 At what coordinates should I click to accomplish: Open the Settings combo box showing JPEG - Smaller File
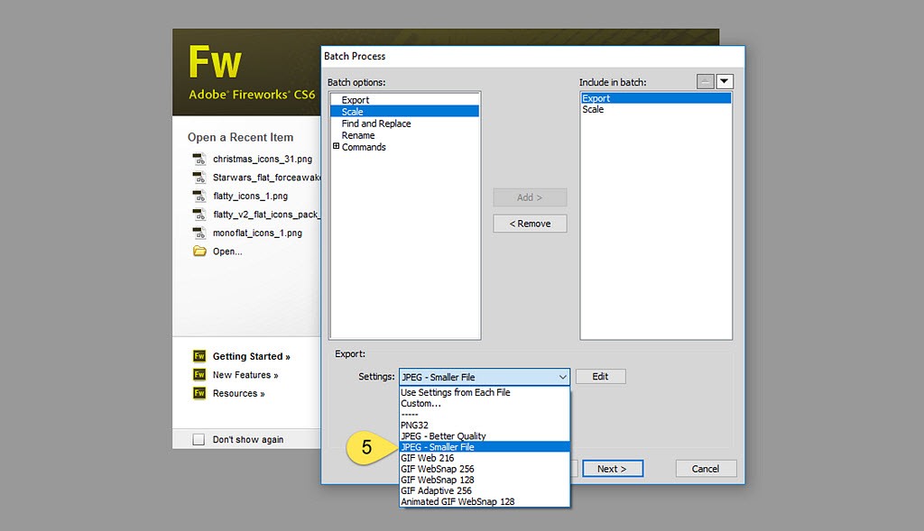coord(485,377)
